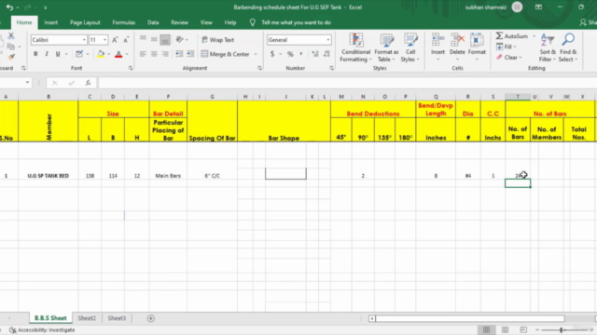Open the Calibri font name dropdown

click(x=84, y=40)
